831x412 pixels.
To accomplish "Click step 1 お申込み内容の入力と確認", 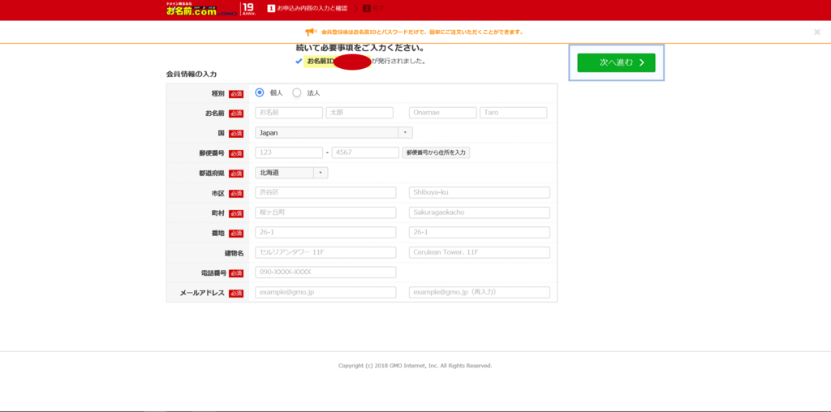I will tap(308, 8).
